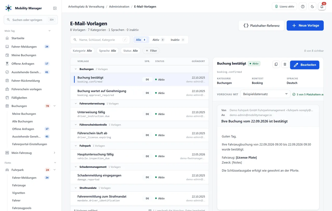
Task: Duplicate the Buchung bestätigt template
Action: 276,64
